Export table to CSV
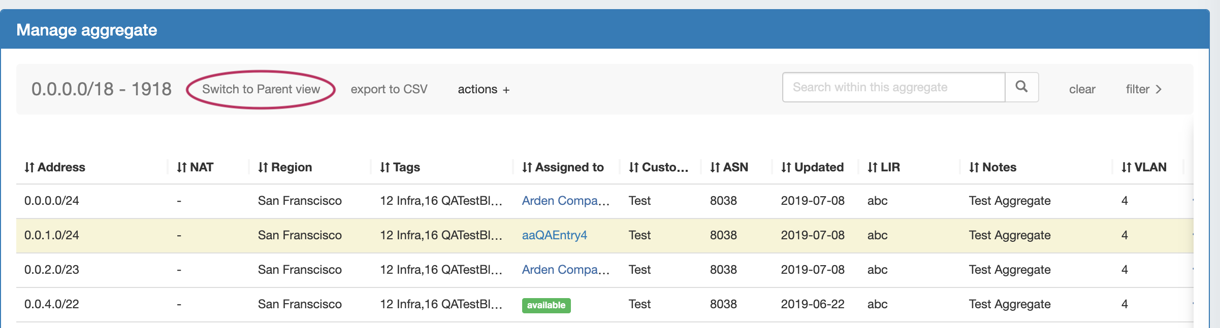This screenshot has height=328, width=1220. (389, 89)
